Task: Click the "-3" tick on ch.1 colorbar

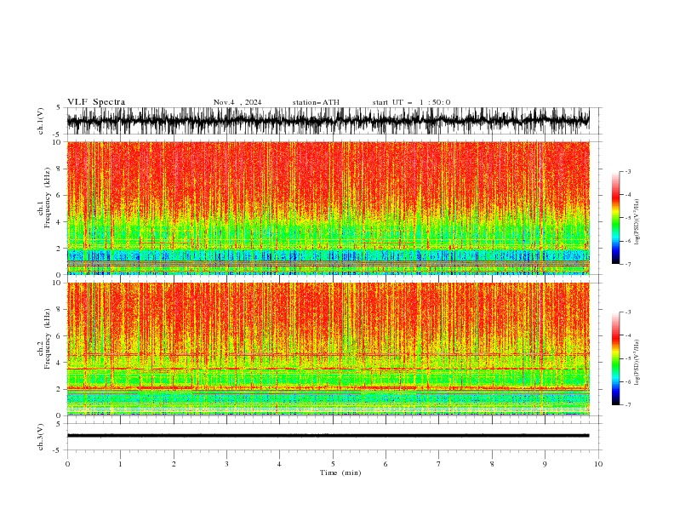Action: 628,171
